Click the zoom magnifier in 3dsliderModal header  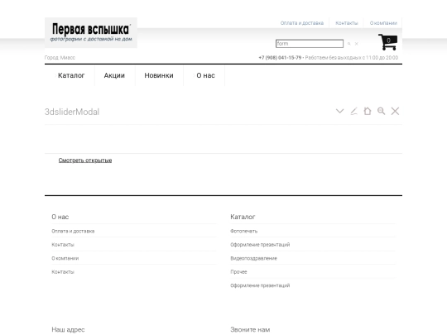[381, 111]
